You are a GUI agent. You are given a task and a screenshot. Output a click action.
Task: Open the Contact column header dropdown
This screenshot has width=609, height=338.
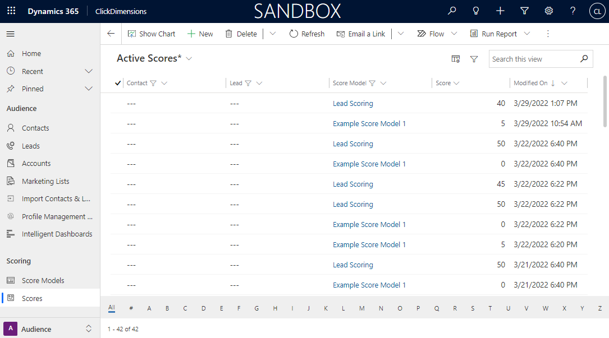164,83
